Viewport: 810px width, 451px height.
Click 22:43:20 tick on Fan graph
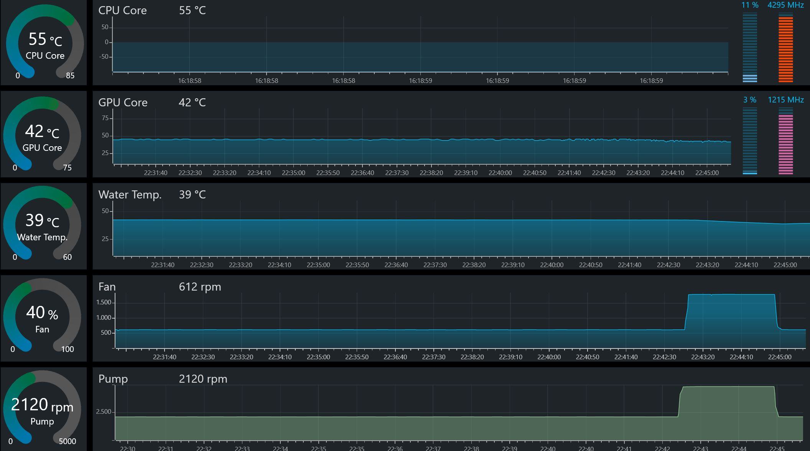click(x=703, y=357)
